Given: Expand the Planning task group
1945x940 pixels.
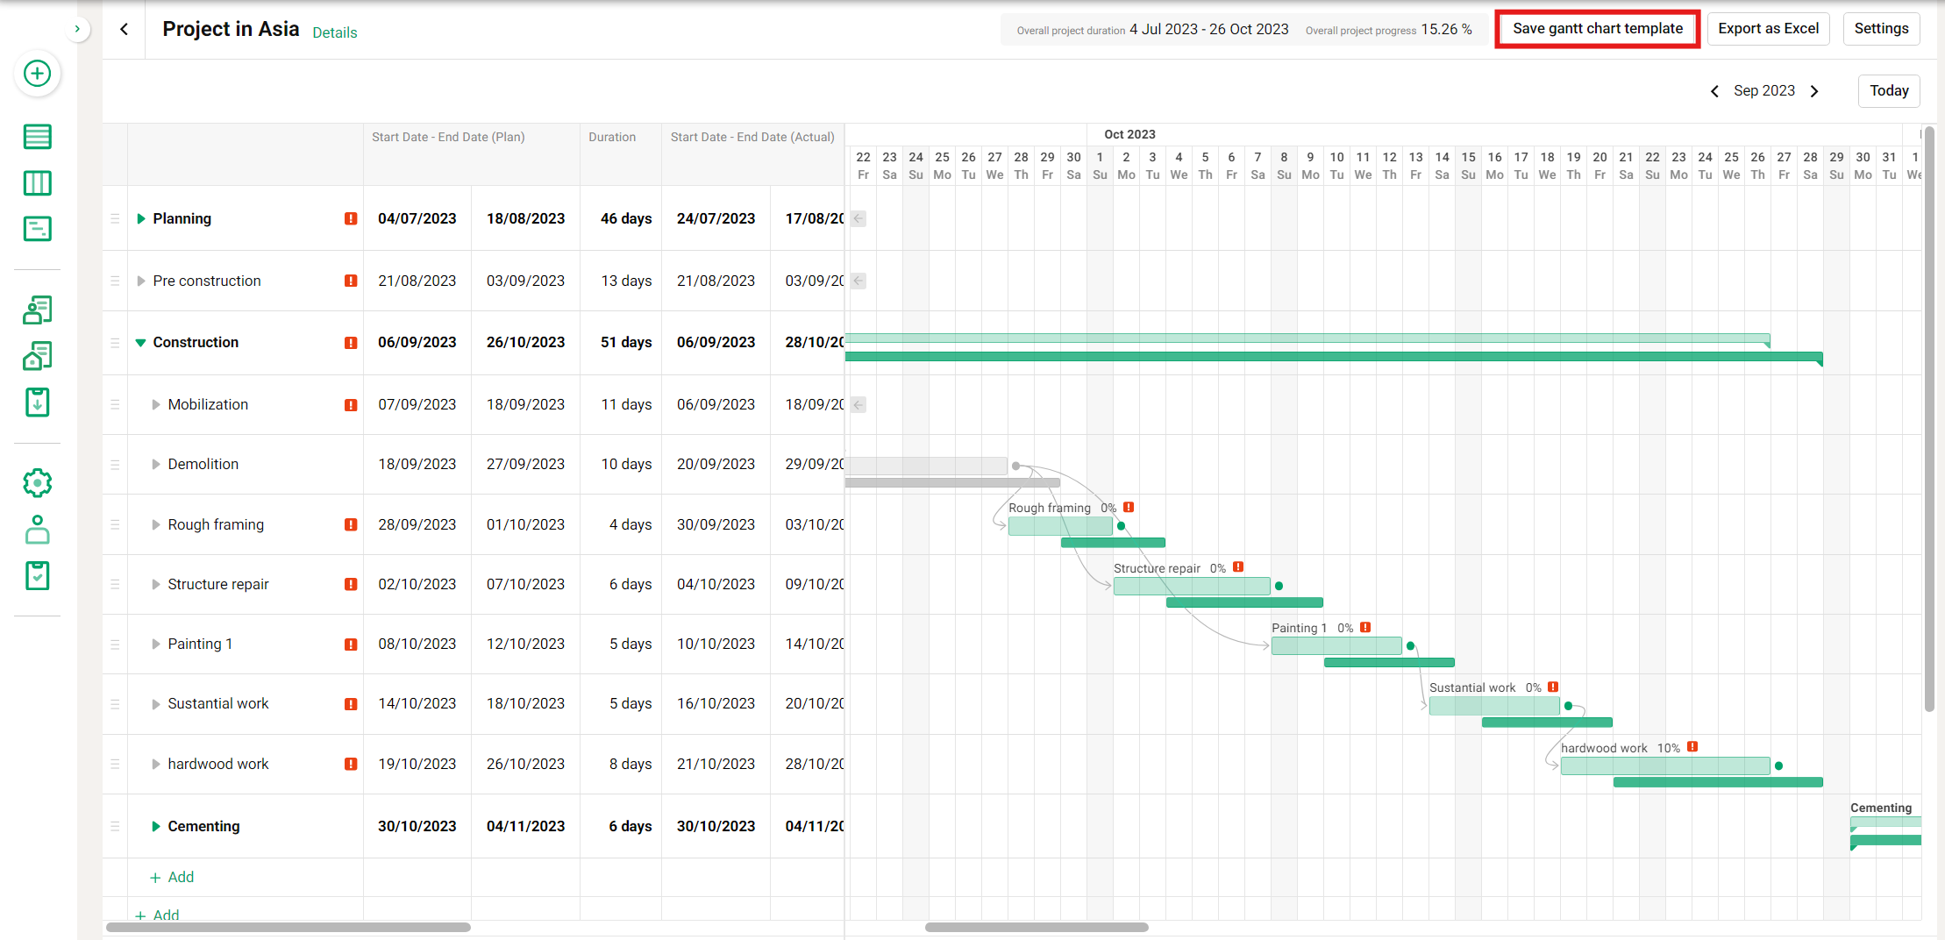Looking at the screenshot, I should click(x=140, y=218).
